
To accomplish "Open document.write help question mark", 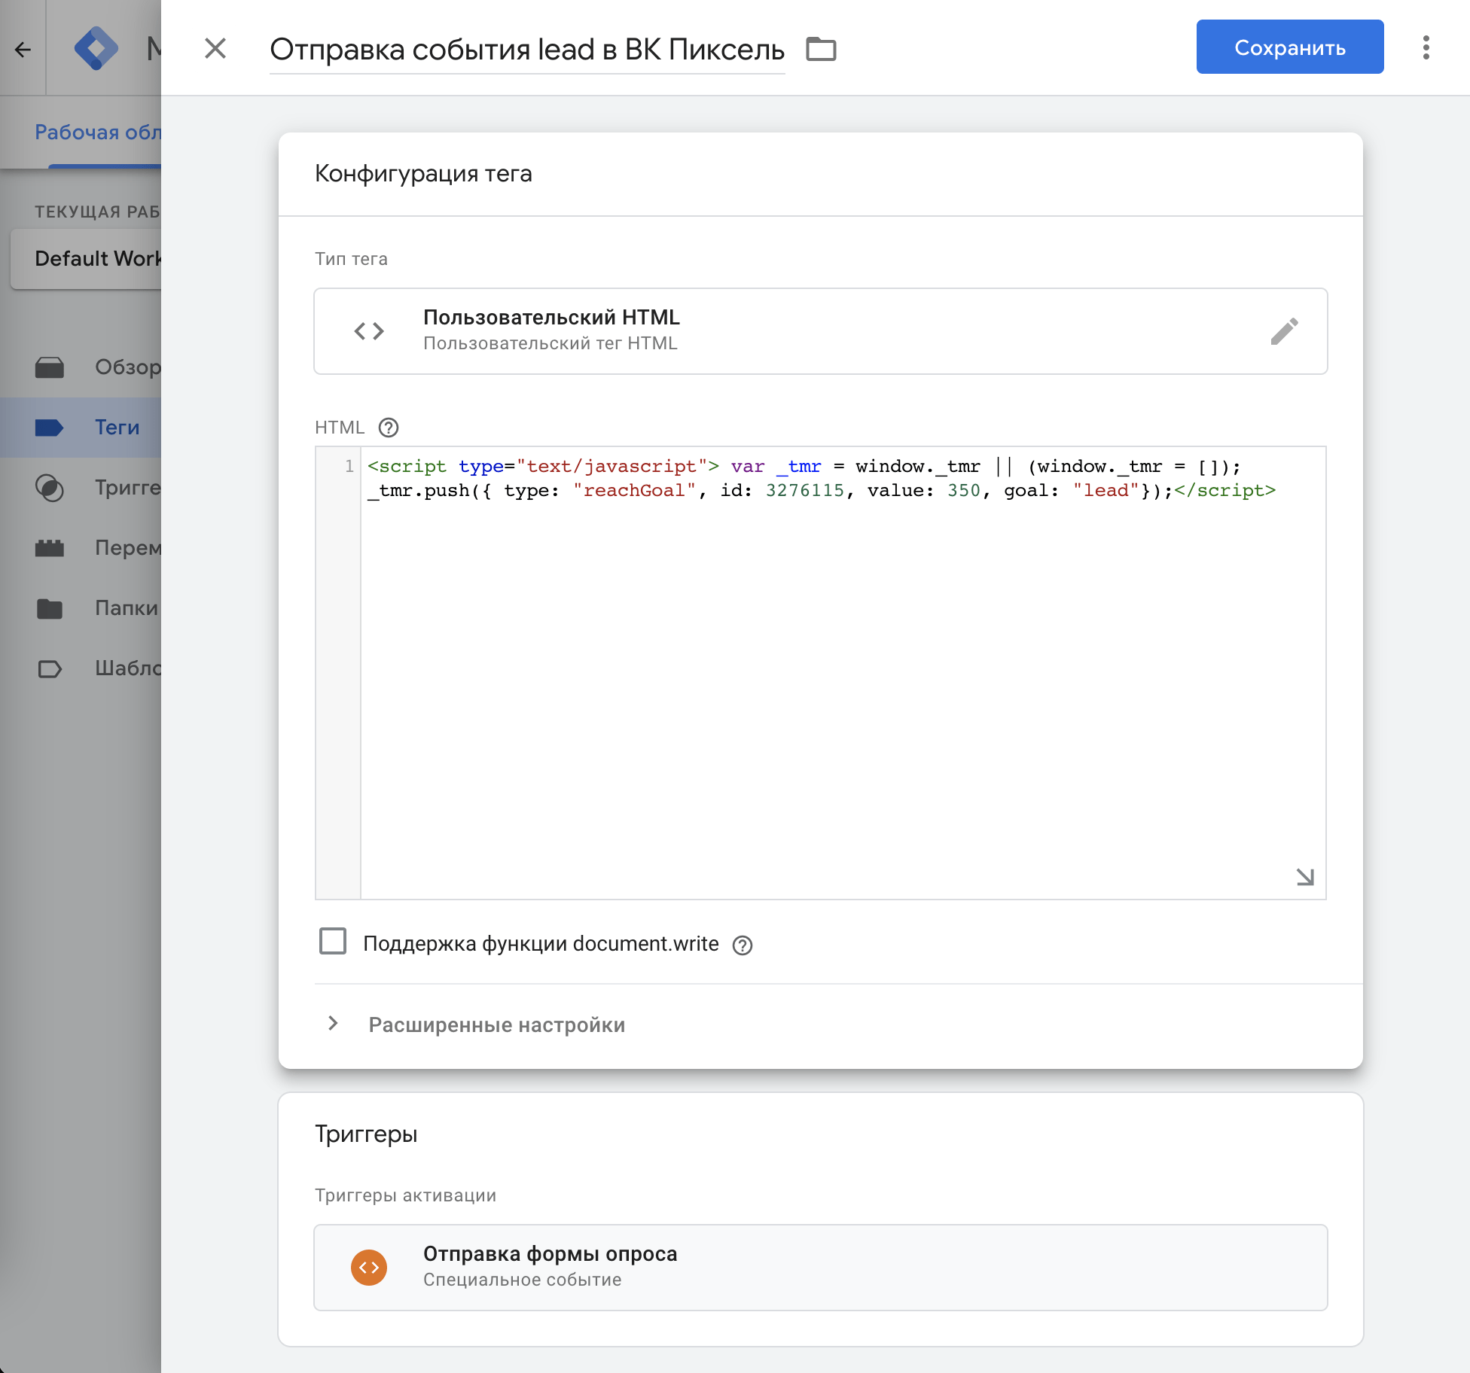I will 743,945.
